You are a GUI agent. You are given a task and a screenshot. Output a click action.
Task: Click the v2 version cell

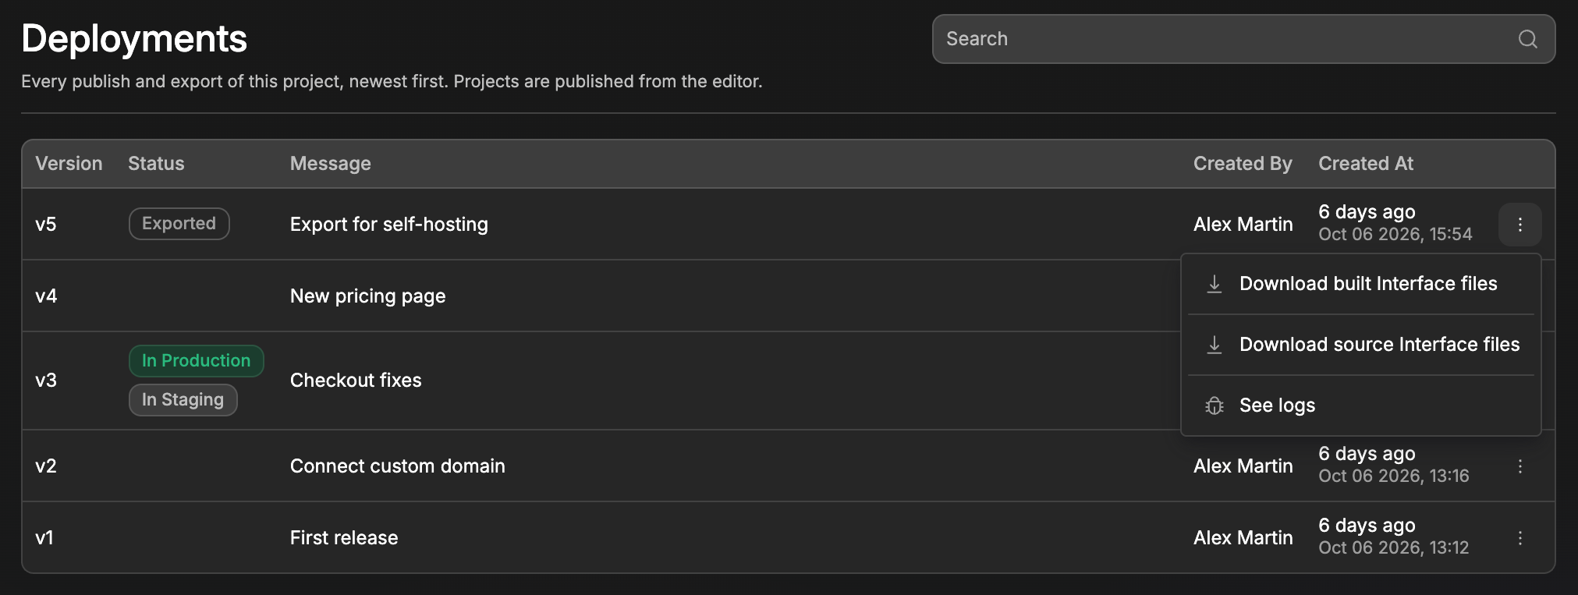point(46,466)
